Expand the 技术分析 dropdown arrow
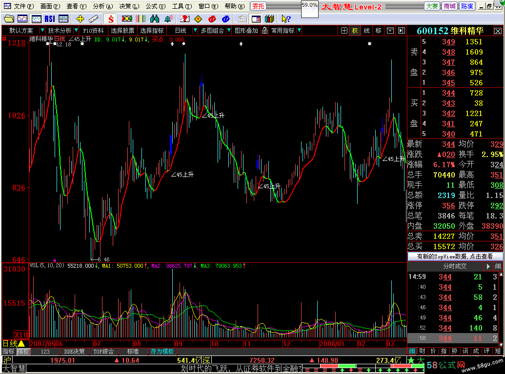The width and height of the screenshot is (505, 374). tap(76, 30)
